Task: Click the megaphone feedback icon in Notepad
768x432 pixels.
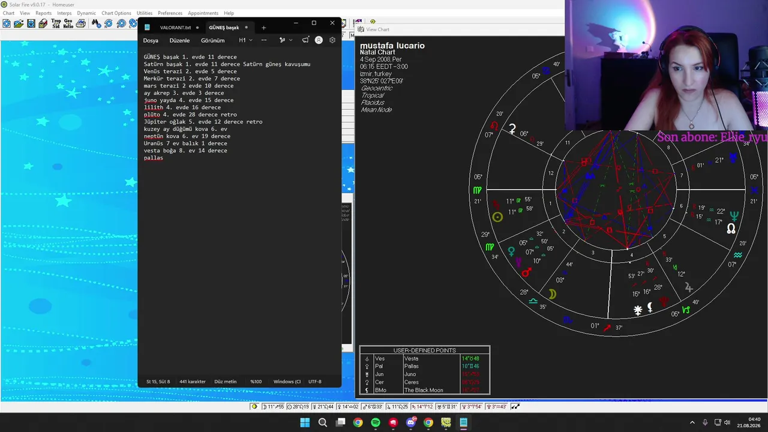Action: [x=305, y=40]
